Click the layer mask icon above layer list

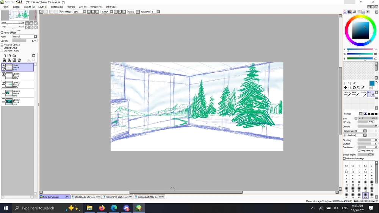pos(34,56)
